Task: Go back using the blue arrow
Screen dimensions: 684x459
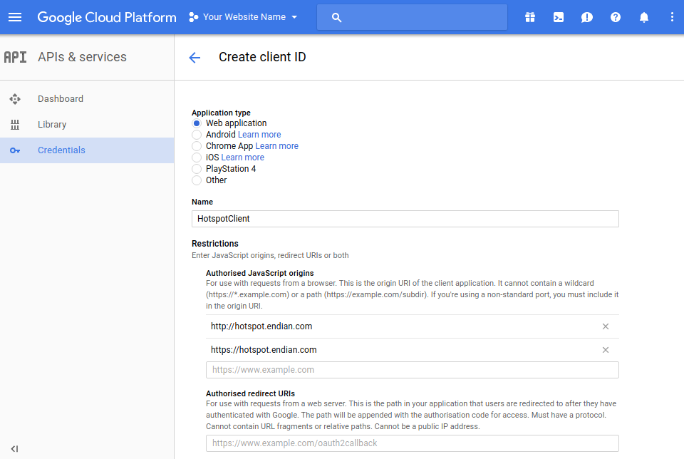Action: pos(195,57)
